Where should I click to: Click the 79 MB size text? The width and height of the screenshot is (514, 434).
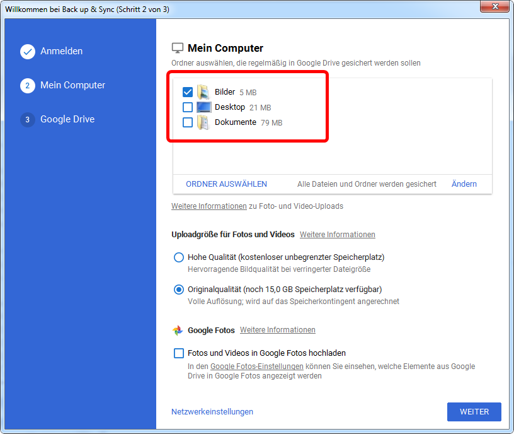coord(271,123)
